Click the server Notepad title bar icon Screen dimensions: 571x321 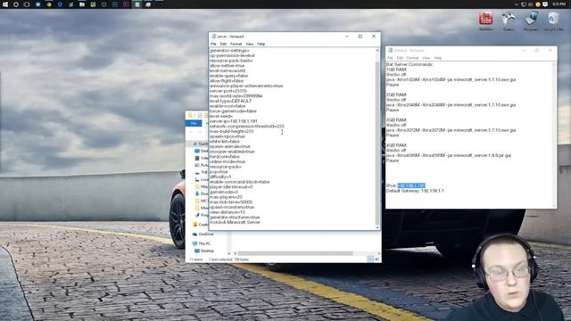(x=213, y=37)
